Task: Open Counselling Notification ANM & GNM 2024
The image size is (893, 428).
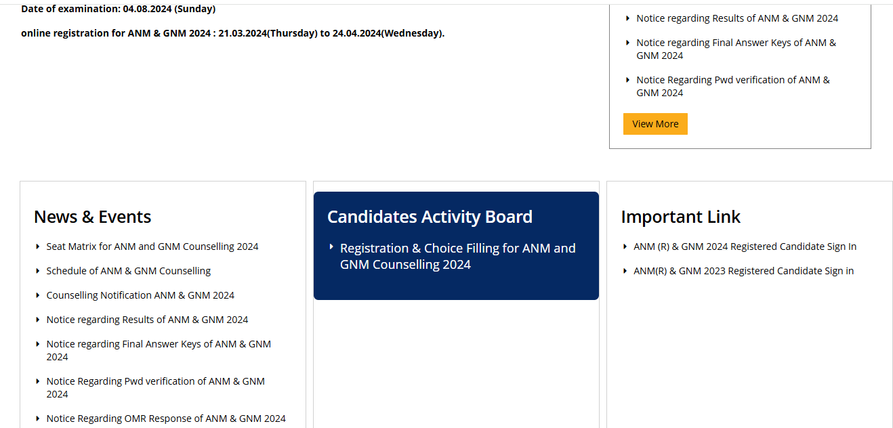Action: (x=140, y=295)
